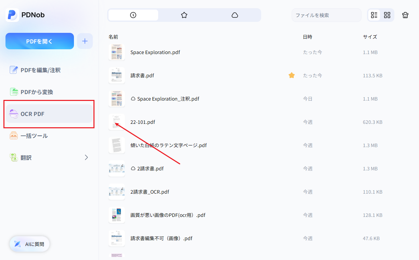Screen dimensions: 419x260
Task: Click the PDNob logo icon
Action: (x=12, y=15)
